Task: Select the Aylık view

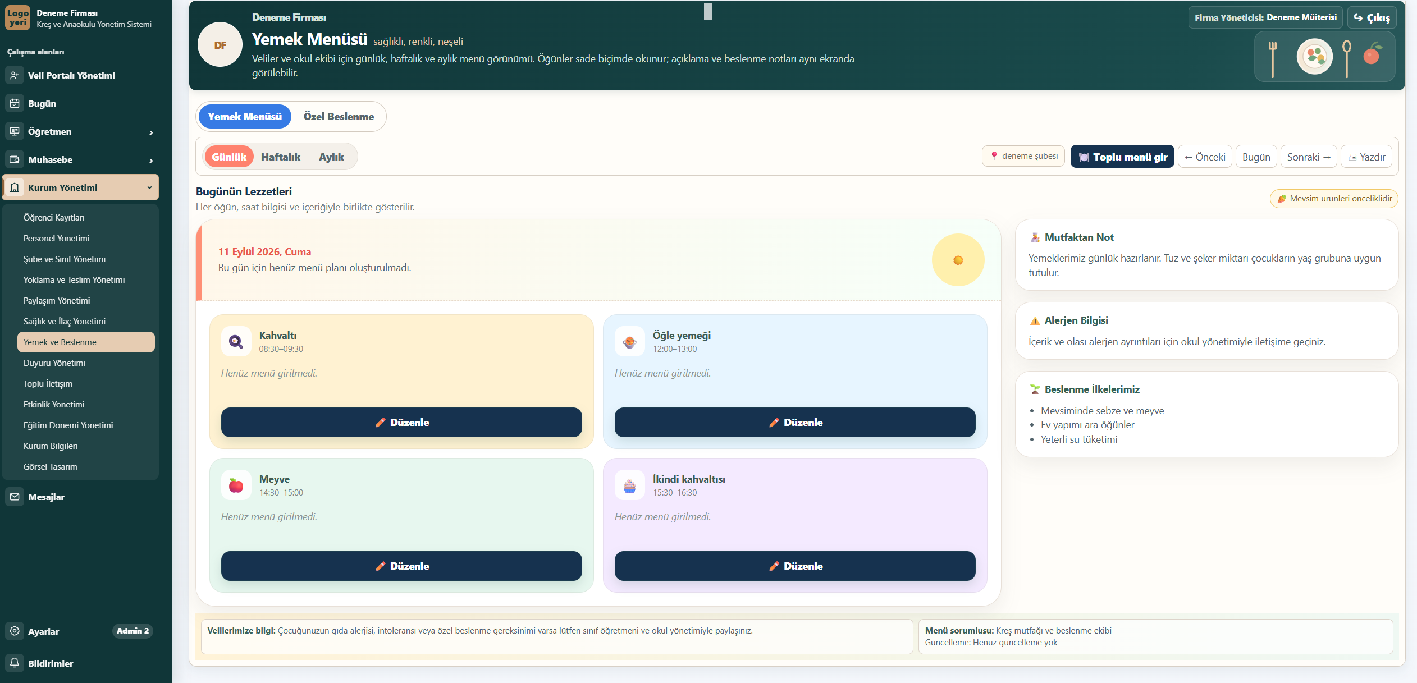Action: click(331, 157)
